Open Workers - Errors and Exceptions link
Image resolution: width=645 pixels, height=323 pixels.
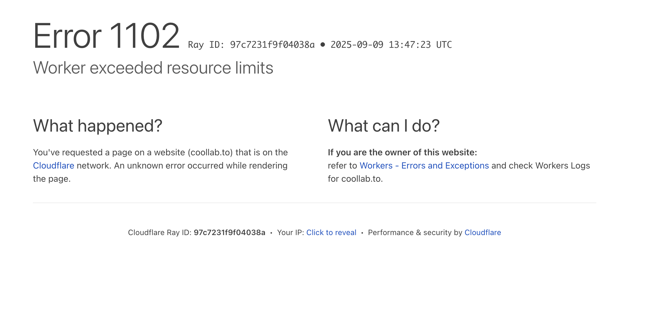tap(424, 166)
